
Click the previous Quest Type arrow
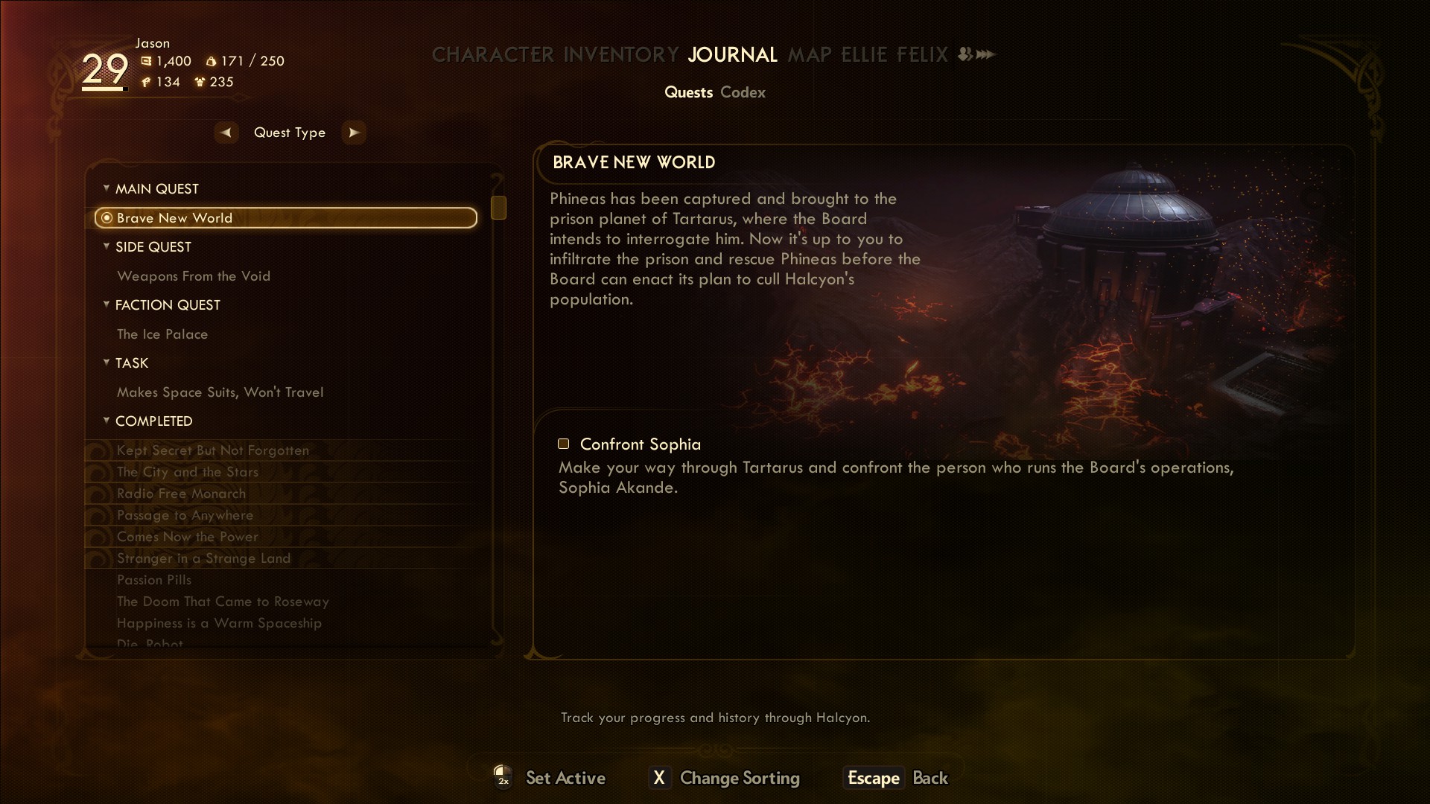[226, 133]
